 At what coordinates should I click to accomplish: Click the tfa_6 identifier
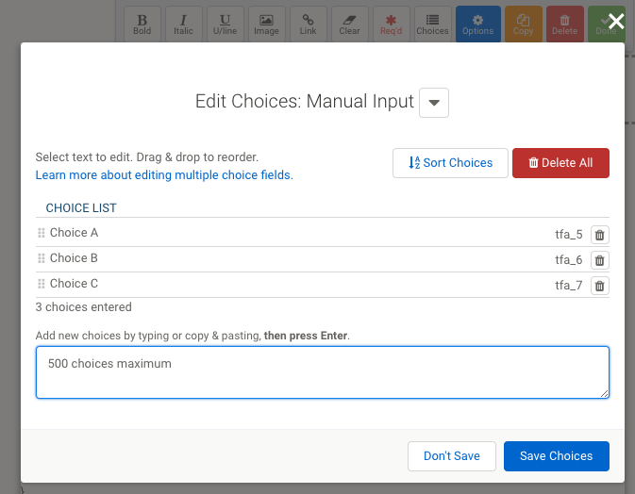coord(569,260)
